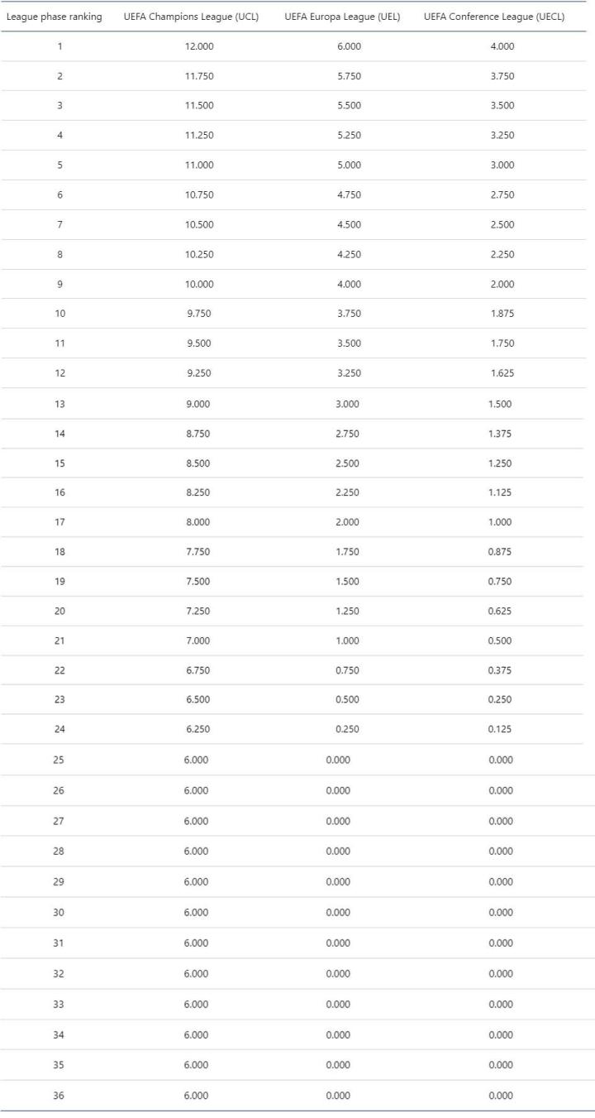
Task: Click the 5.500 cell in the UEL column
Action: 350,106
